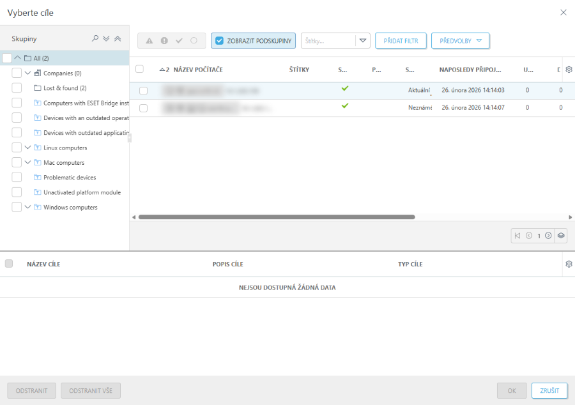The height and width of the screenshot is (405, 575).
Task: Check the Mac computers group checkbox
Action: point(17,162)
